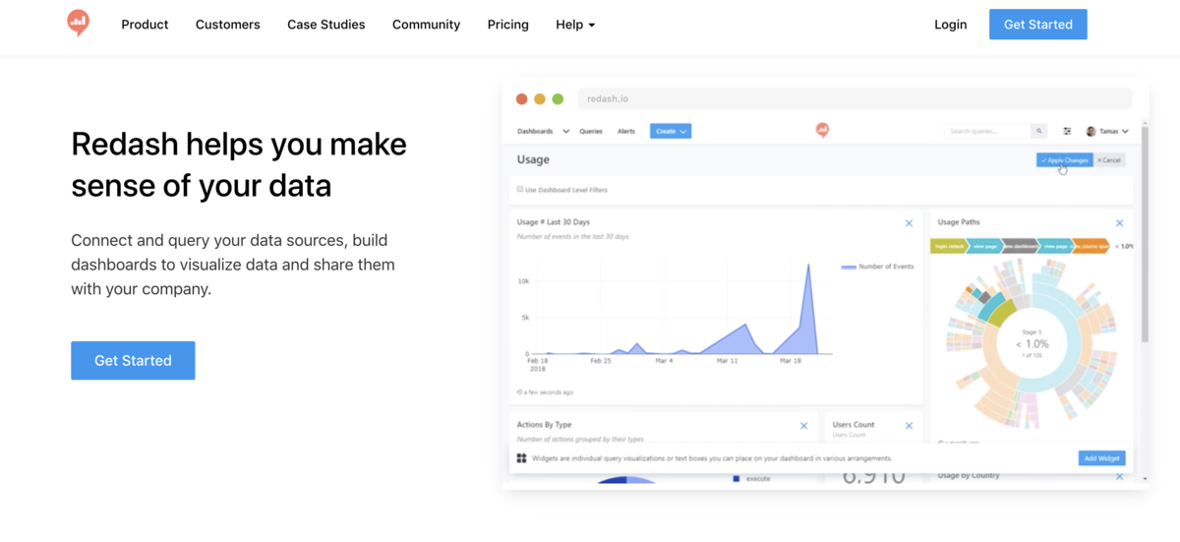The height and width of the screenshot is (542, 1180).
Task: Close the Usage Paths widget
Action: pos(1119,223)
